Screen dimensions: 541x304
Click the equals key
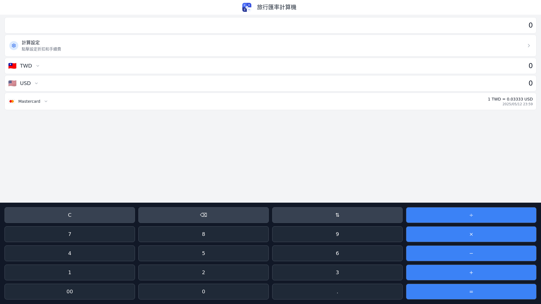coord(471,292)
